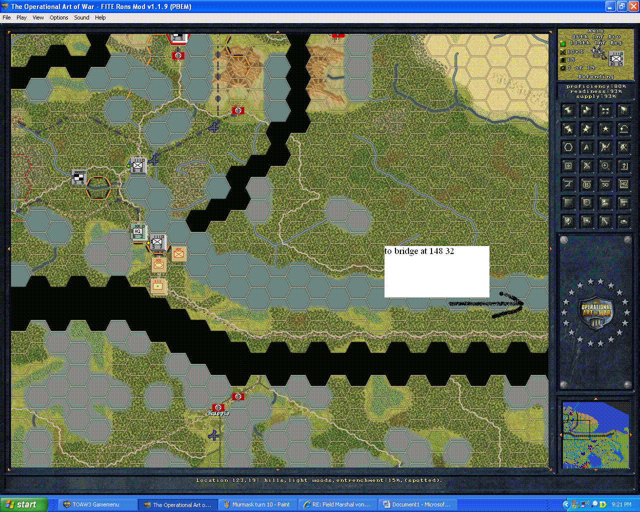
Task: Open the Sound menu
Action: coord(81,17)
